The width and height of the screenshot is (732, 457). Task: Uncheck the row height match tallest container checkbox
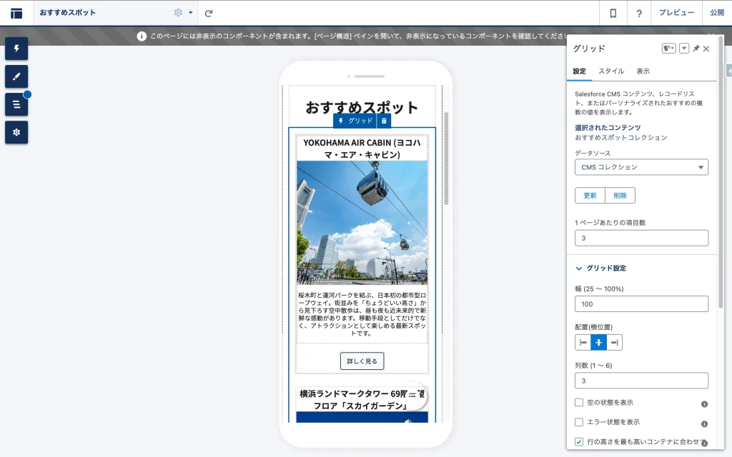(x=579, y=442)
